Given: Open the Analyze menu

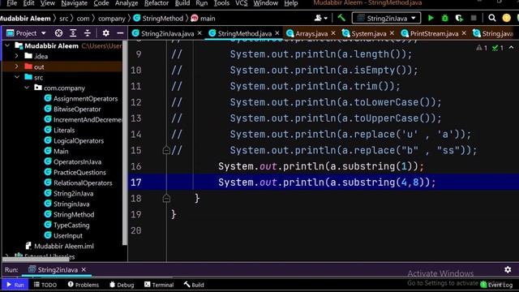Looking at the screenshot, I should click(127, 3).
